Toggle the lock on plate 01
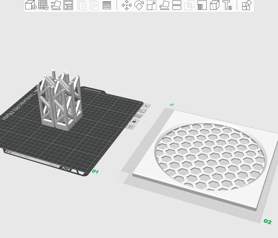This screenshot has height=238, width=278. pyautogui.click(x=134, y=121)
